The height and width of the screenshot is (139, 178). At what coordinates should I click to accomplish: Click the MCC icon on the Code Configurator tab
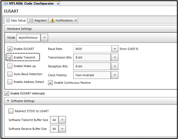pyautogui.click(x=6, y=3)
